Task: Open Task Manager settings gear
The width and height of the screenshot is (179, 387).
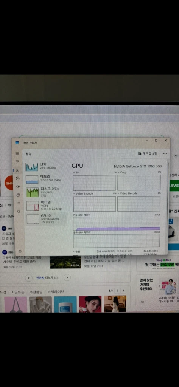Action: click(x=20, y=251)
